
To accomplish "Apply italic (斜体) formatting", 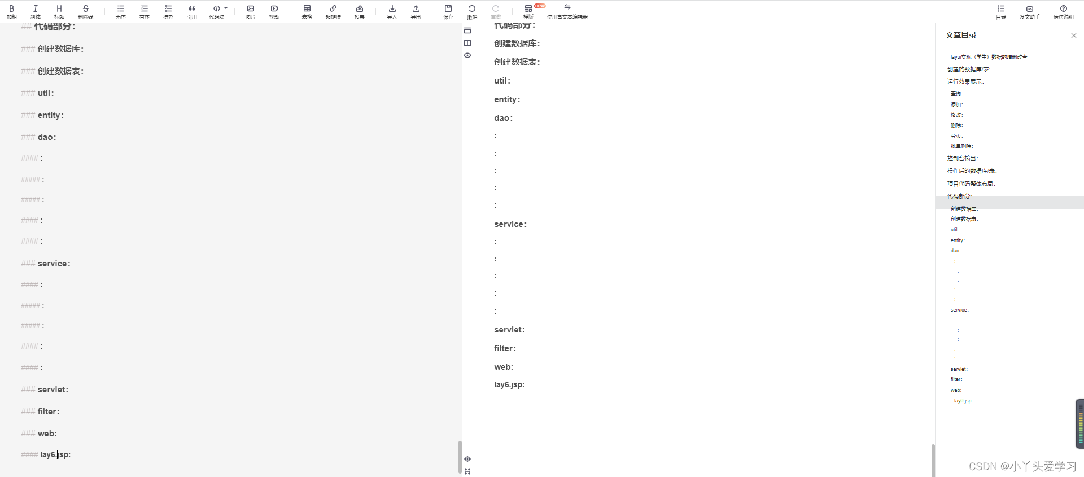I will click(x=36, y=12).
